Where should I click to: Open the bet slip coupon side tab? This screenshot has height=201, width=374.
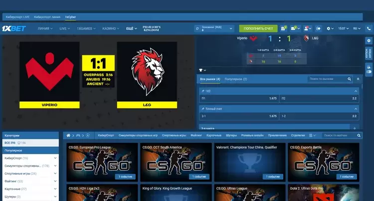click(x=369, y=54)
